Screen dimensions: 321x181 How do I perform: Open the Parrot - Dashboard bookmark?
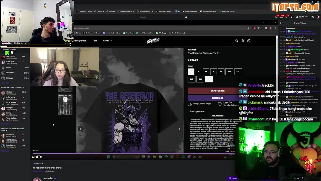click(x=177, y=33)
